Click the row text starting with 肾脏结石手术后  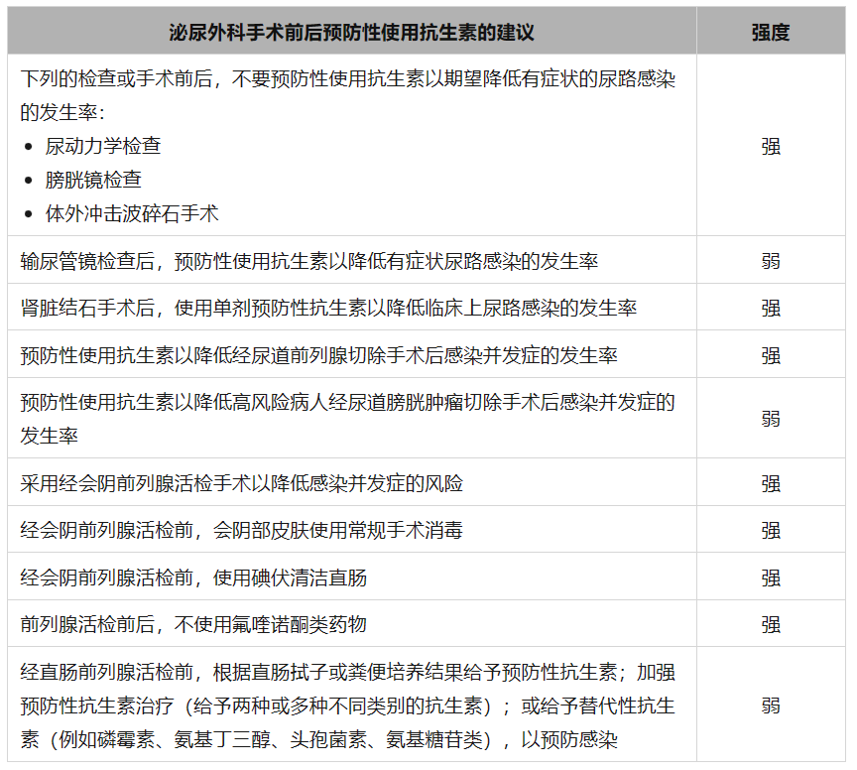(x=328, y=308)
